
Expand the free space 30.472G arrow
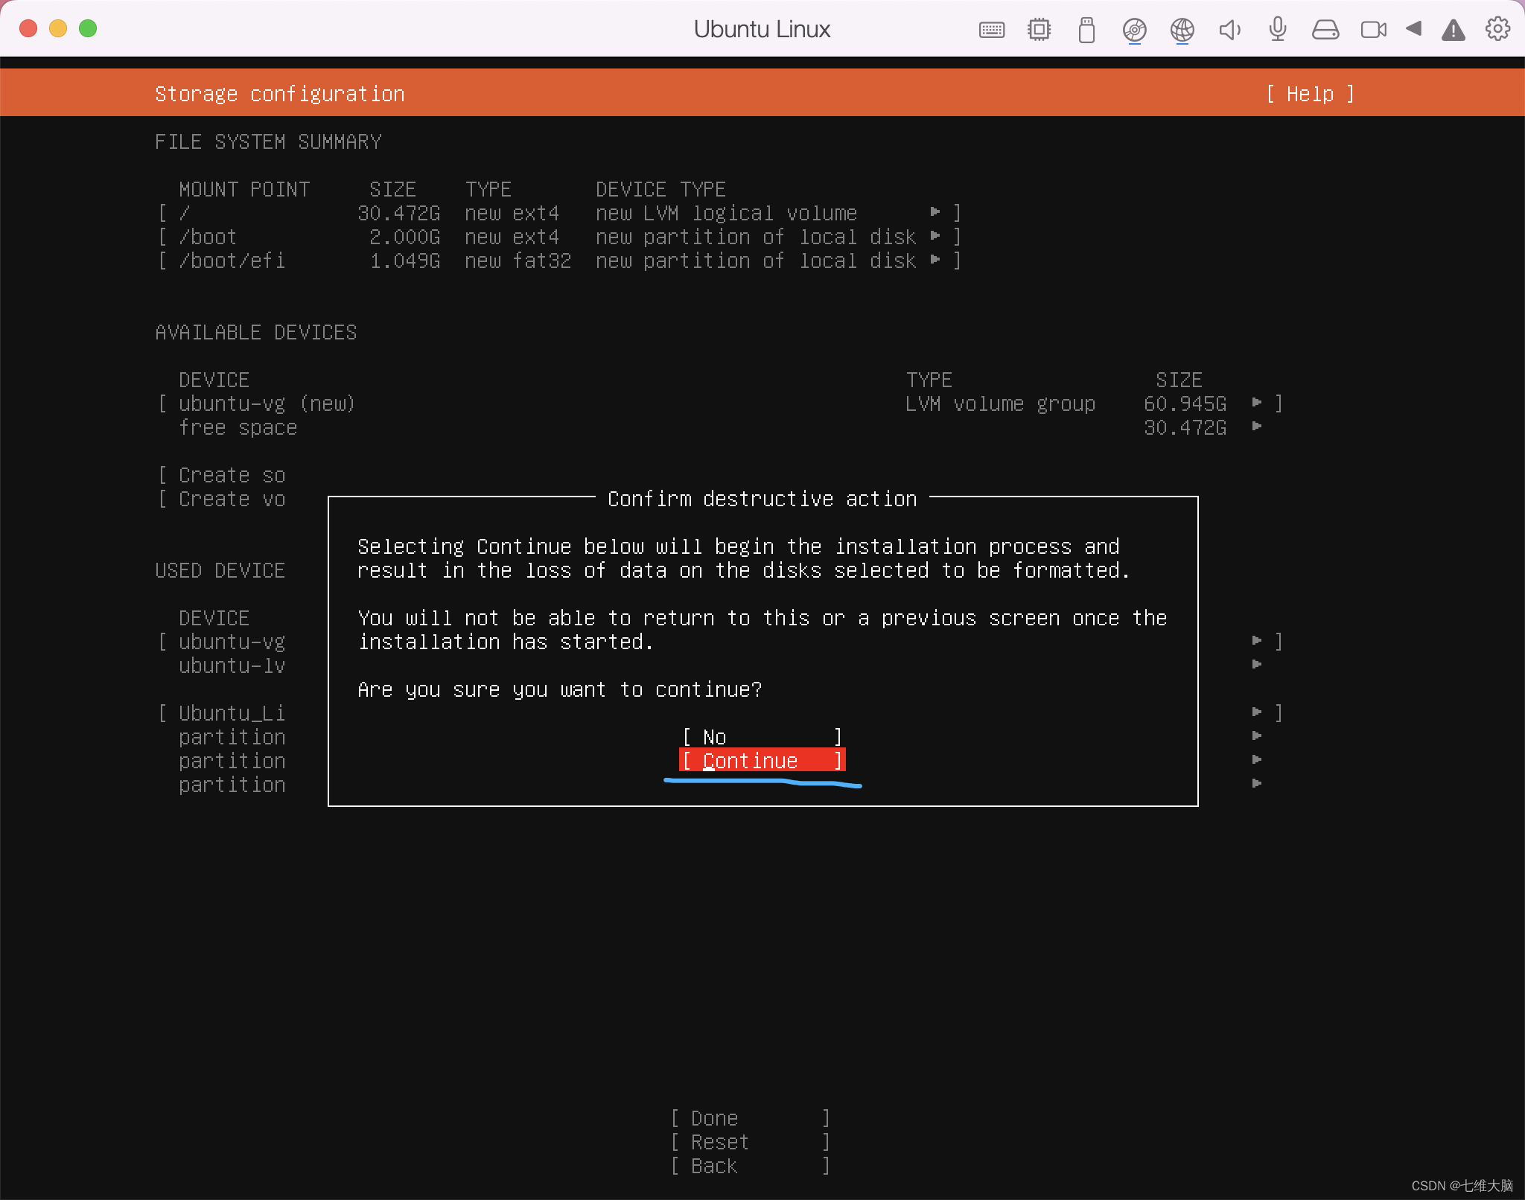(1257, 427)
